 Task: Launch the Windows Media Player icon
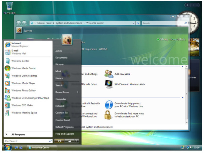click(x=7, y=83)
